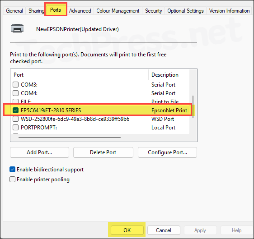Check the COM3: port checkbox
254x239 pixels.
coord(15,84)
